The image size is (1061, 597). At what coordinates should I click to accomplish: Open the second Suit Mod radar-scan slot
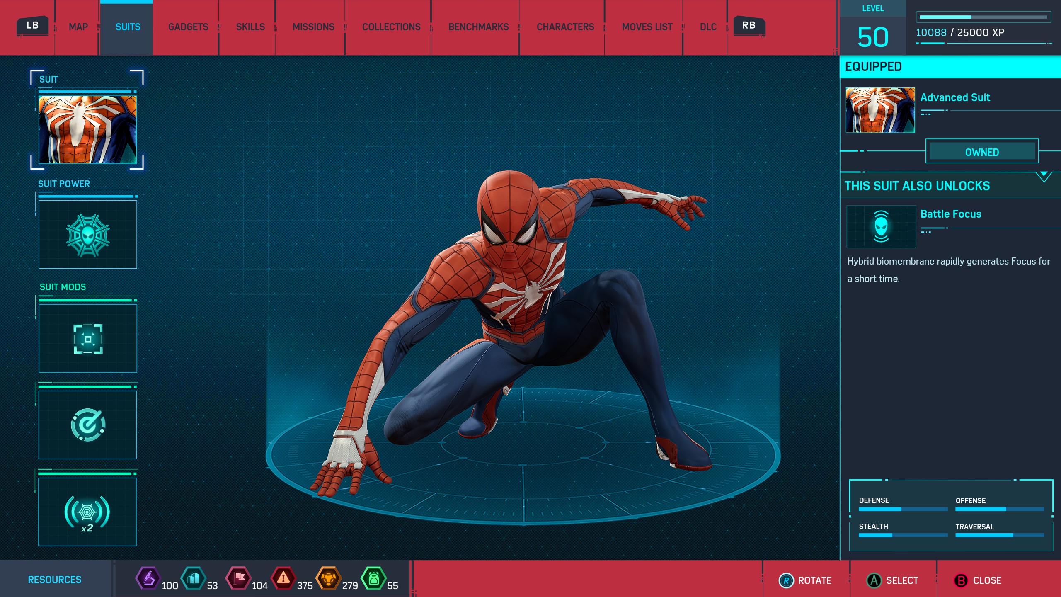(x=87, y=425)
